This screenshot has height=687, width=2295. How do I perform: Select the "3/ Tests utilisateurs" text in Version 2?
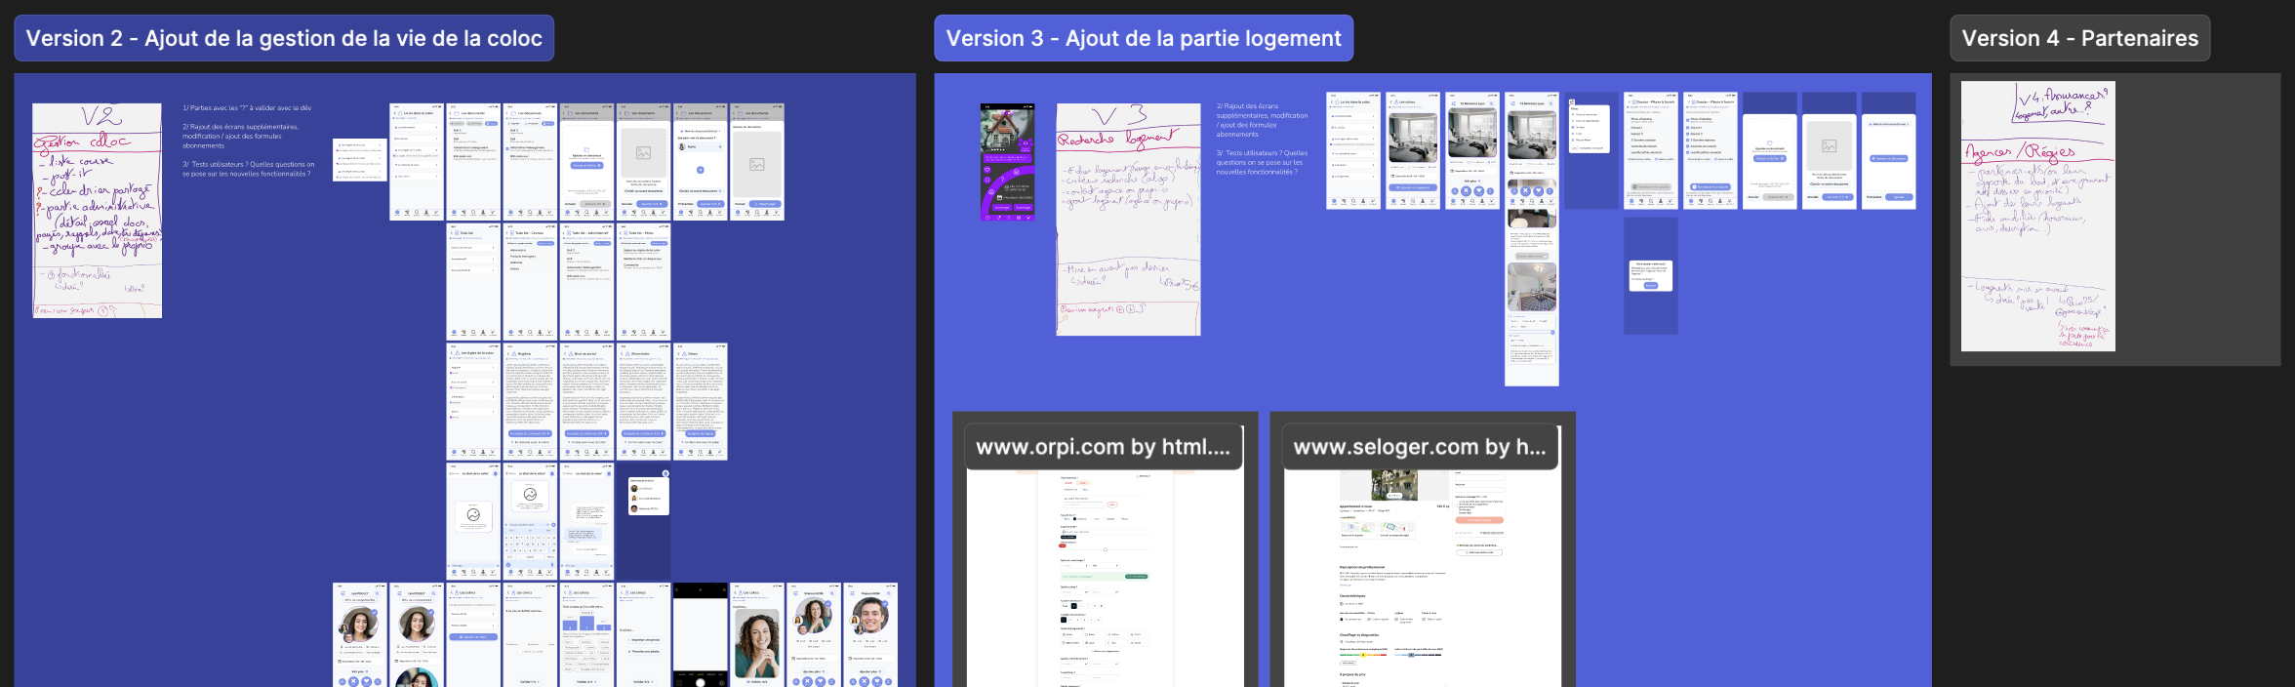point(248,169)
